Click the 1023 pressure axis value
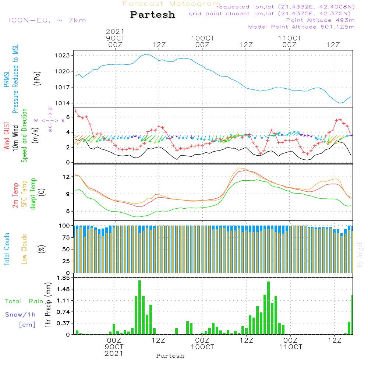This screenshot has width=368, height=368. (62, 56)
